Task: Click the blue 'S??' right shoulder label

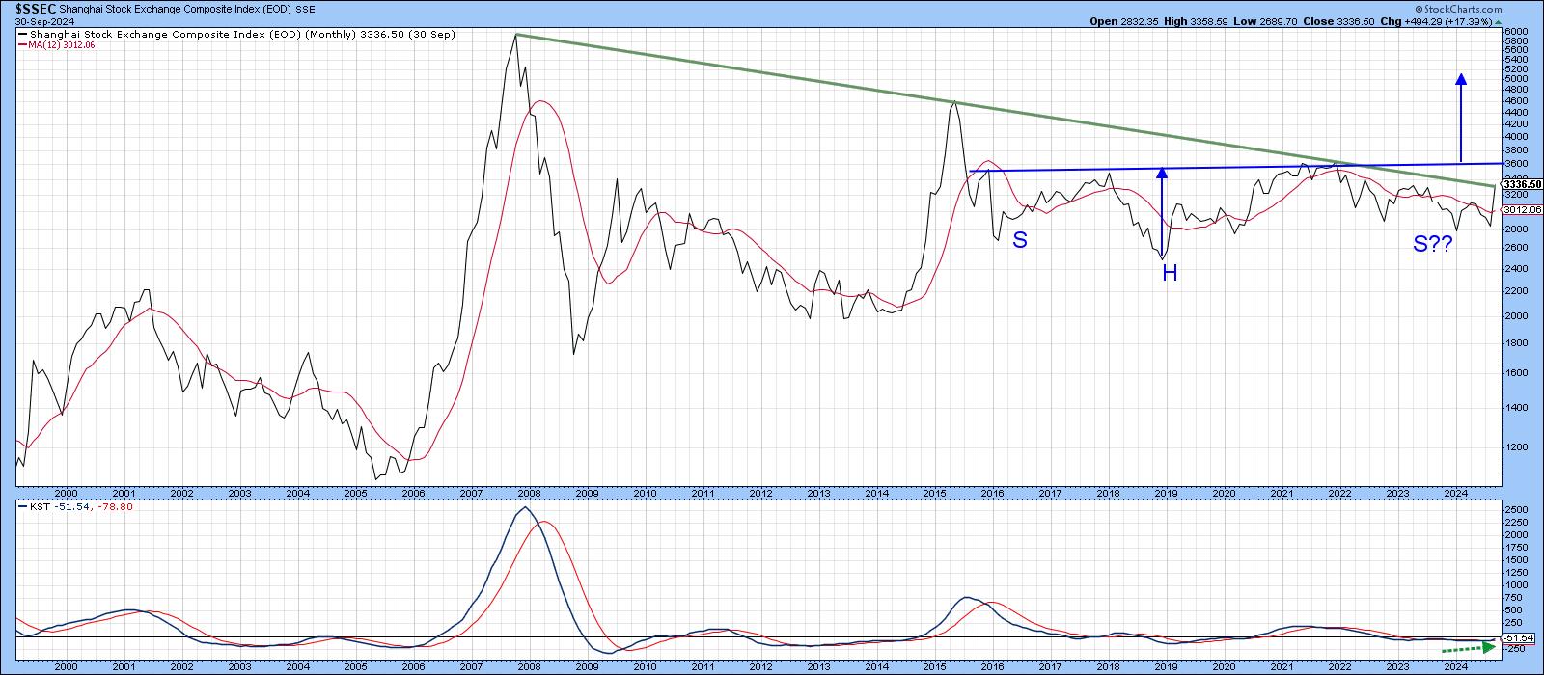Action: point(1433,245)
